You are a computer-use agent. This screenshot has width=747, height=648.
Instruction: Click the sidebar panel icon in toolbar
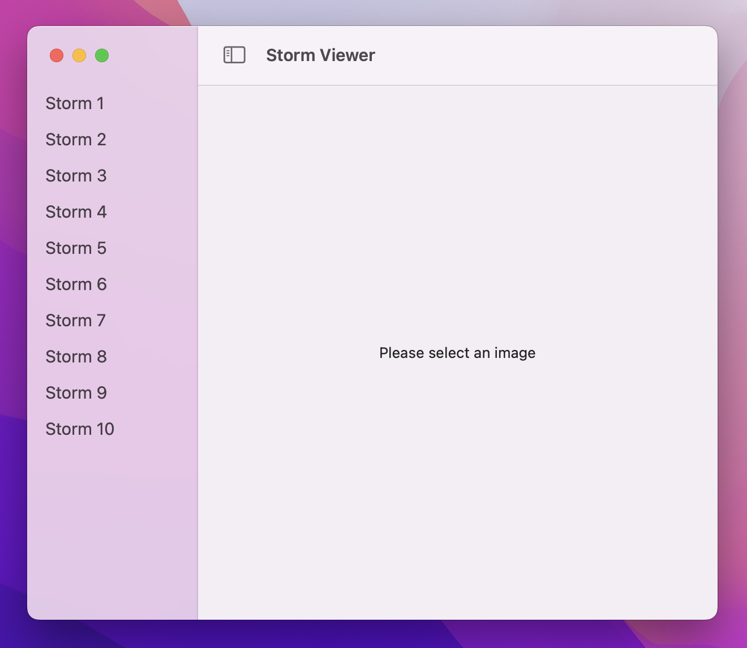tap(234, 55)
